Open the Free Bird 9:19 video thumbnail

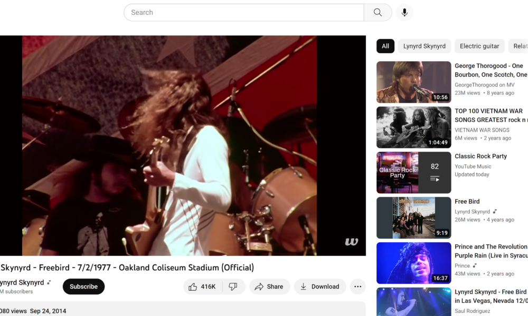(413, 218)
